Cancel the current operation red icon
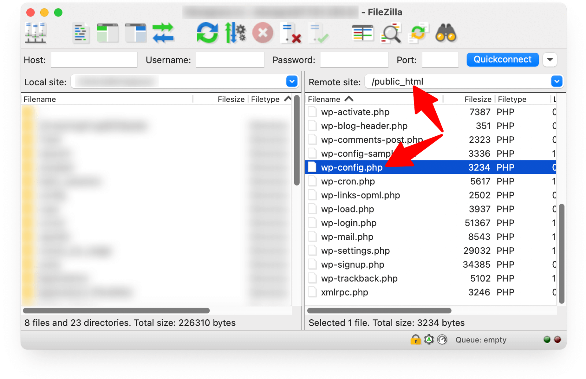 click(x=263, y=33)
